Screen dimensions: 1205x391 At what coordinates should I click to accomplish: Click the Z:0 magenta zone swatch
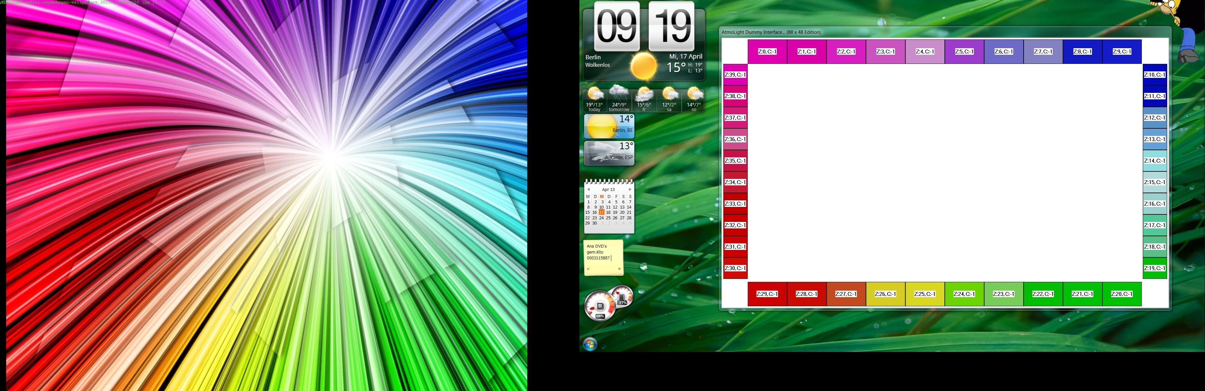pos(767,51)
